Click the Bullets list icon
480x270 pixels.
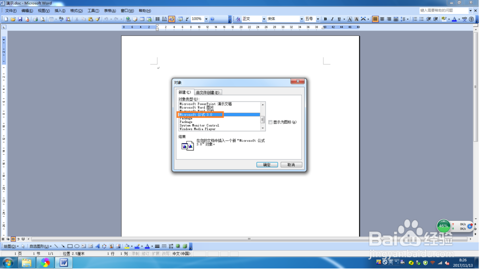[x=421, y=19]
